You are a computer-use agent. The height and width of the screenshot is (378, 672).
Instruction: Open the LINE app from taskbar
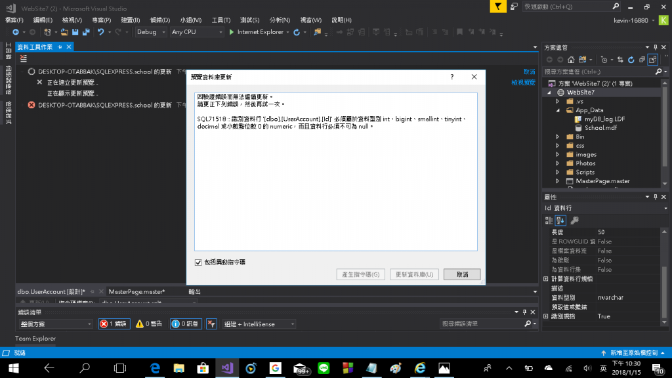324,368
